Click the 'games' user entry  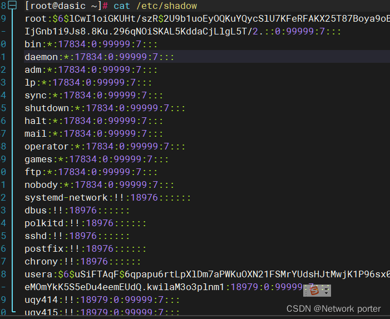(96, 159)
